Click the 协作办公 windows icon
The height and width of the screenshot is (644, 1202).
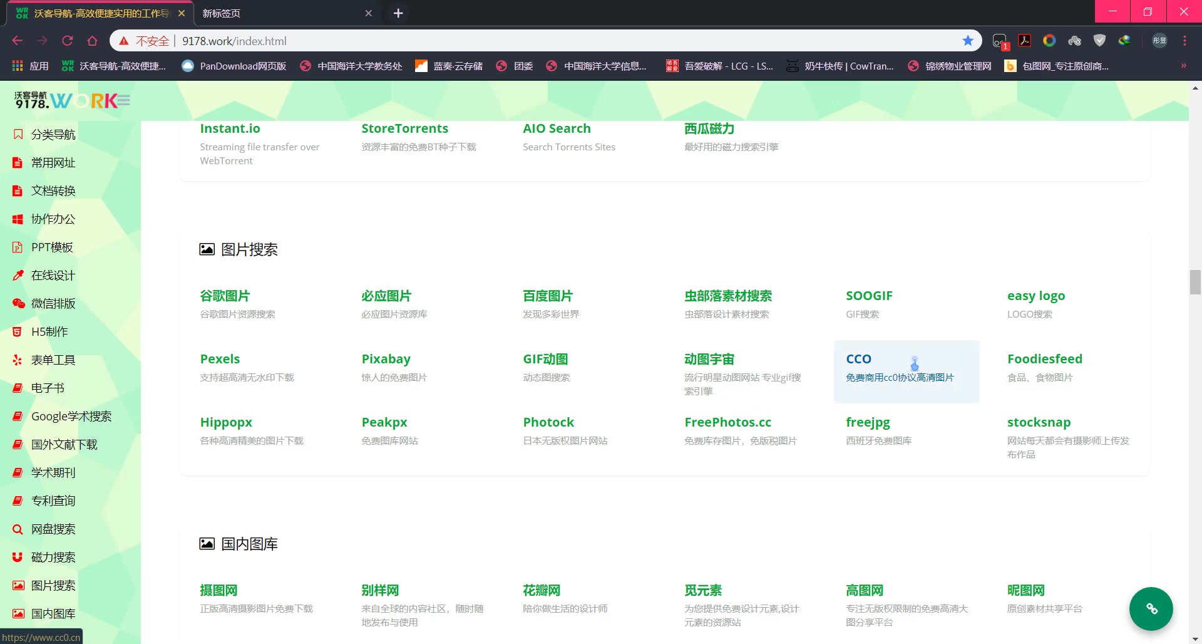click(x=18, y=219)
